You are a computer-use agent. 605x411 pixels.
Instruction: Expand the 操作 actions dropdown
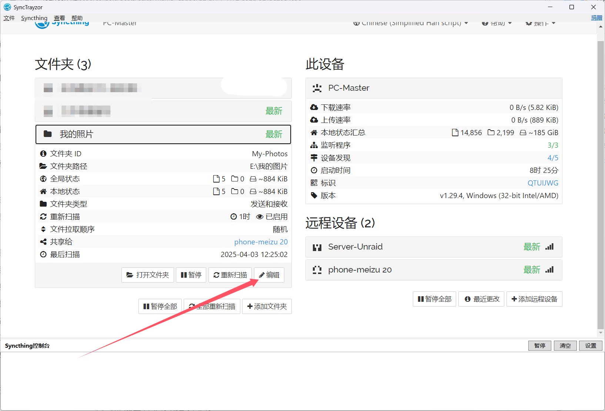tap(541, 24)
